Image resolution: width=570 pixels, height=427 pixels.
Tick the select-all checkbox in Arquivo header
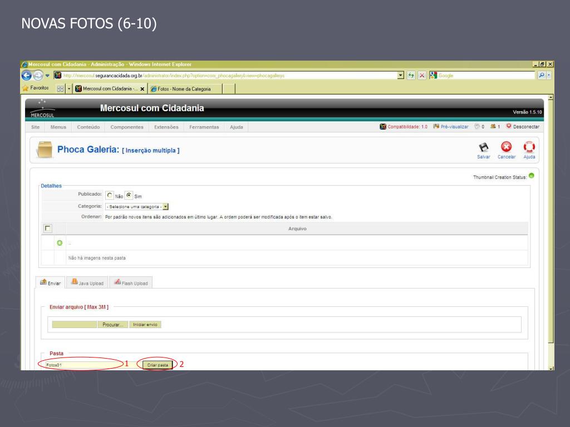(48, 228)
